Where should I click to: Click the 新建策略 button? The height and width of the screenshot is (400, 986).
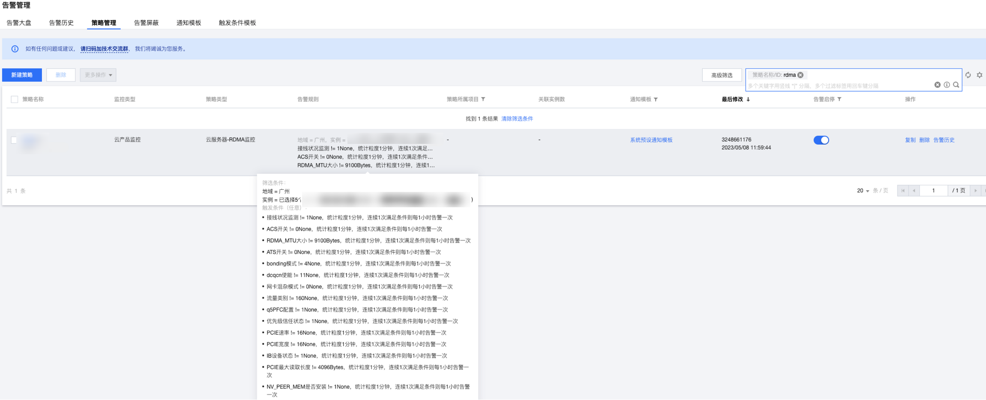tap(22, 75)
